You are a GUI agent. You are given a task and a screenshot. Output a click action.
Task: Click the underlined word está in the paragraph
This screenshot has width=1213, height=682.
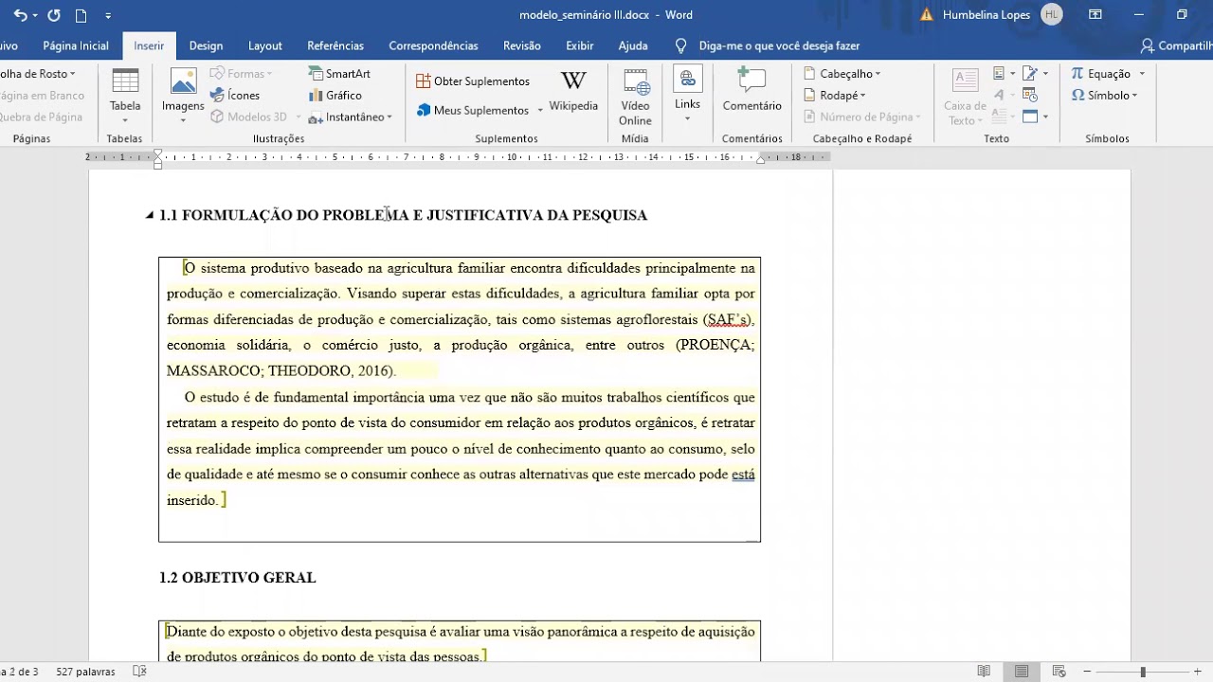click(x=743, y=475)
